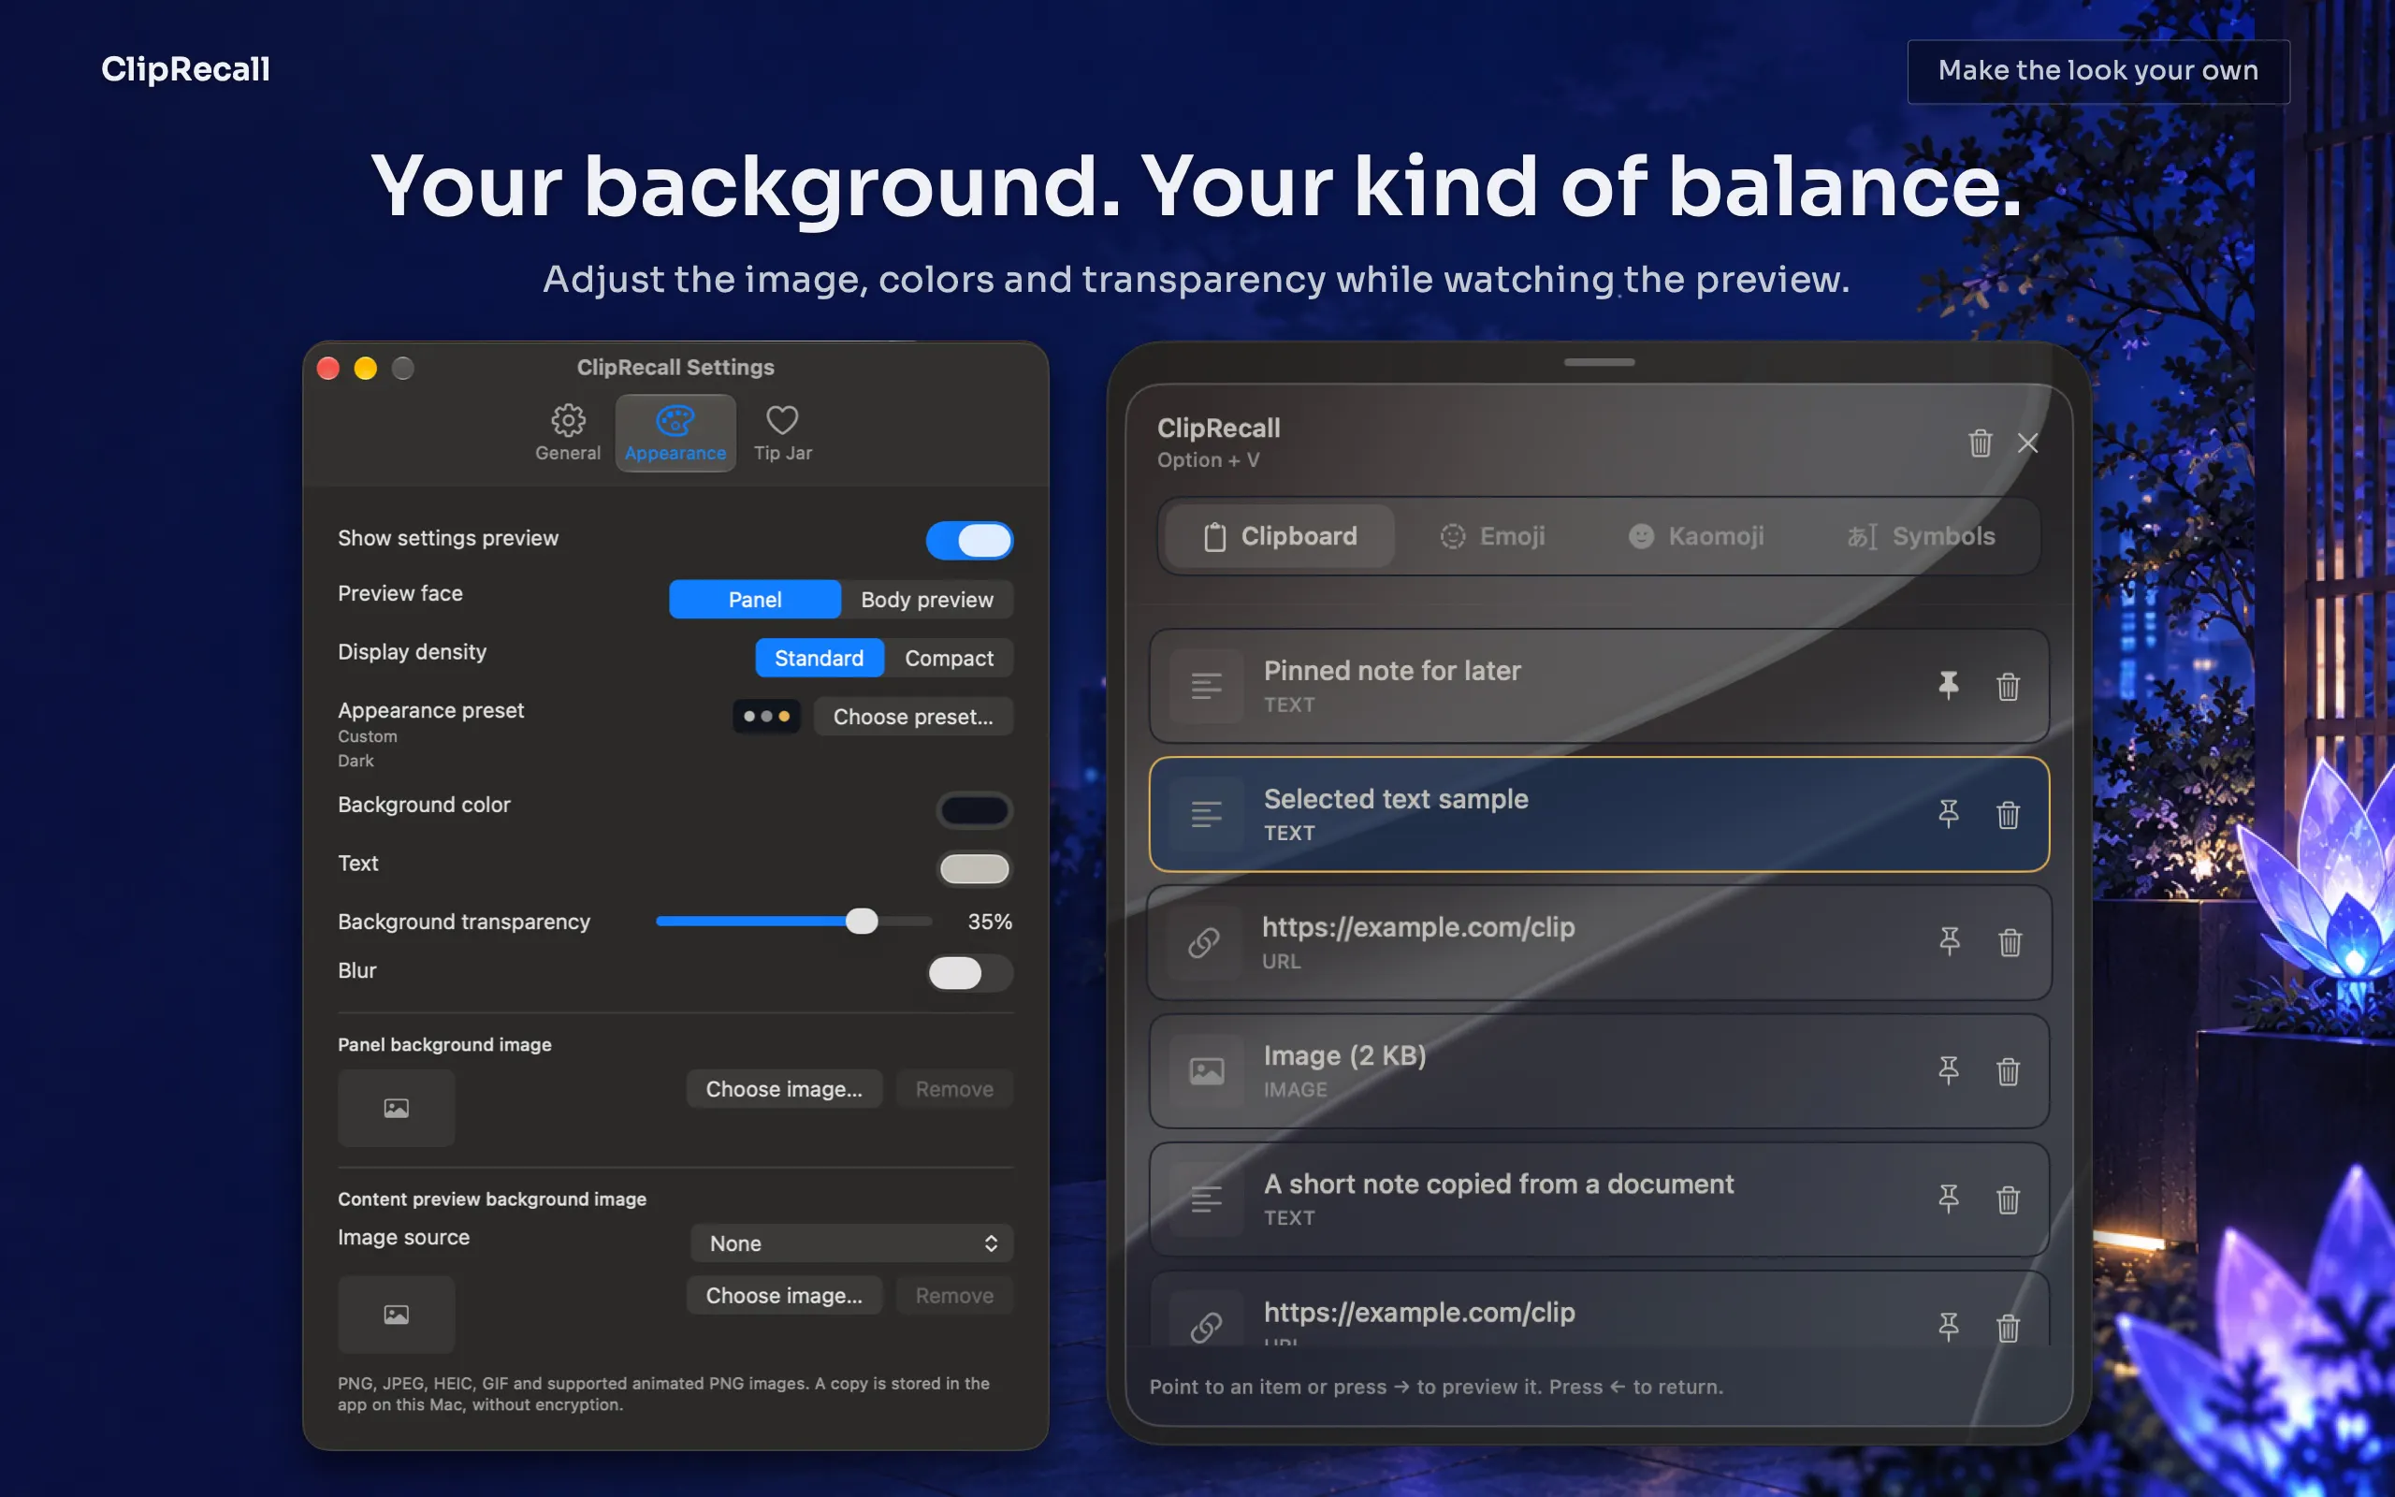Delete the short note copied from a document

2008,1200
